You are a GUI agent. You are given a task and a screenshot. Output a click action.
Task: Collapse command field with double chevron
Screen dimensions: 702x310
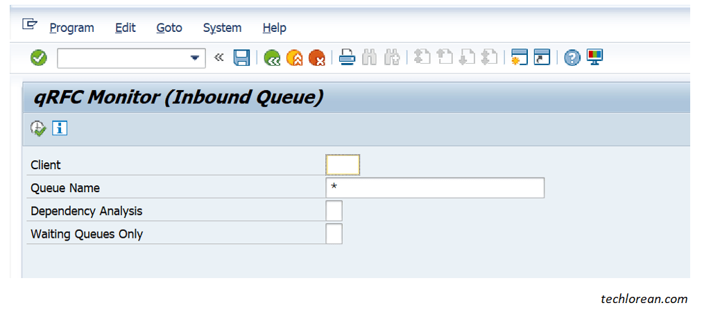(219, 58)
